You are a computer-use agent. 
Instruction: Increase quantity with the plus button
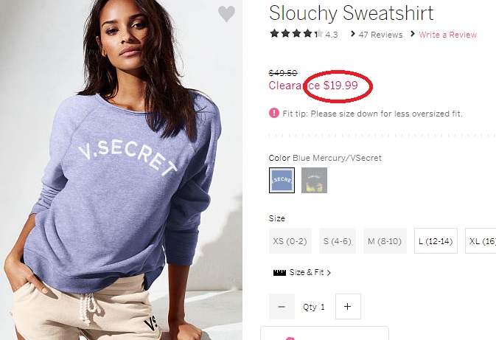pos(348,307)
